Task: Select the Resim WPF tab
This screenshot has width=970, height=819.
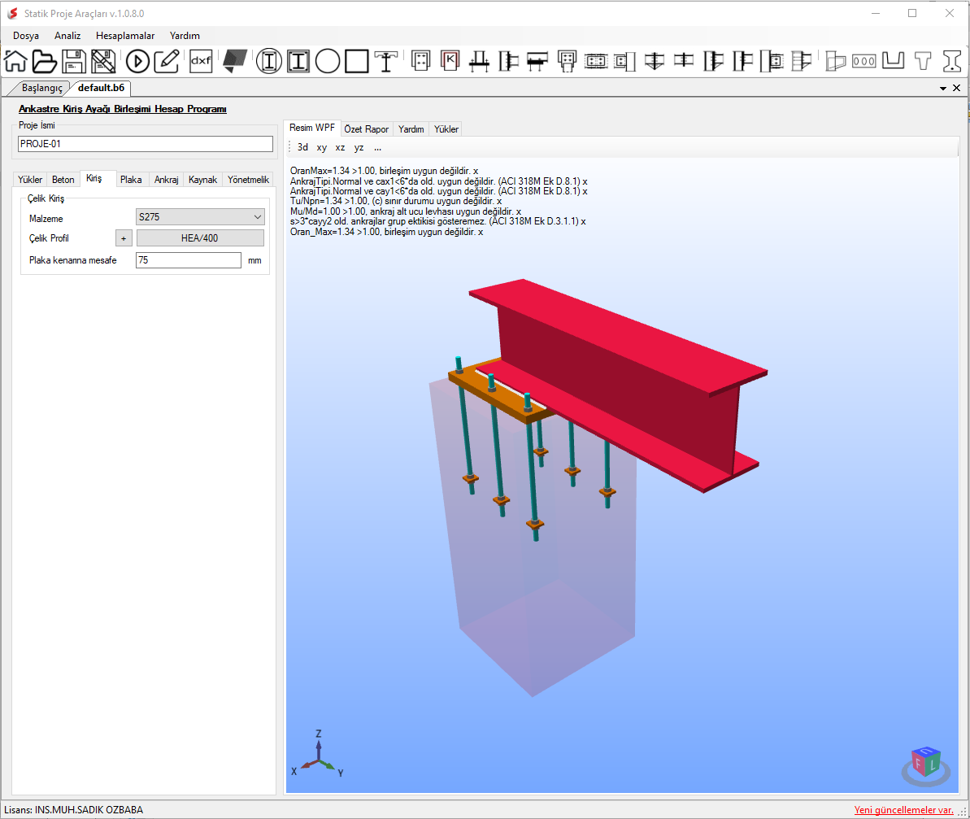Action: (311, 128)
